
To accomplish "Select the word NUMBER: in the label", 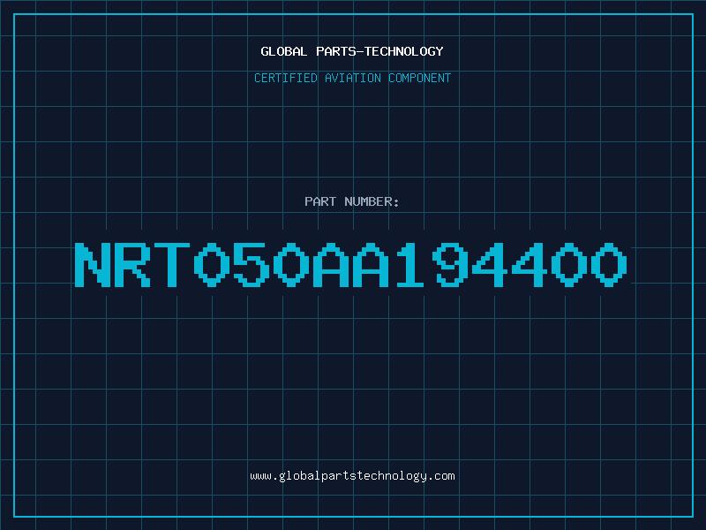I will click(x=372, y=201).
